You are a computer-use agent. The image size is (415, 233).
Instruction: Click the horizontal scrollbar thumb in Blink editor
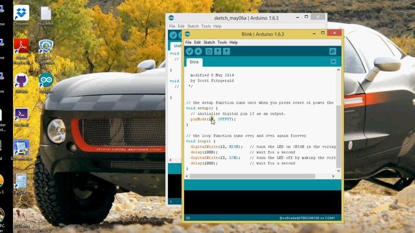point(252,176)
